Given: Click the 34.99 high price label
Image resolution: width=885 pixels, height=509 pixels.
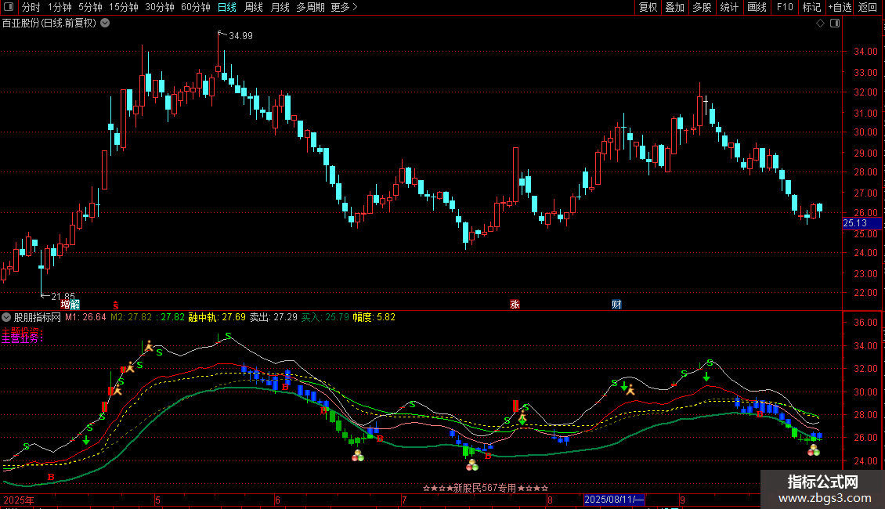Looking at the screenshot, I should click(240, 36).
